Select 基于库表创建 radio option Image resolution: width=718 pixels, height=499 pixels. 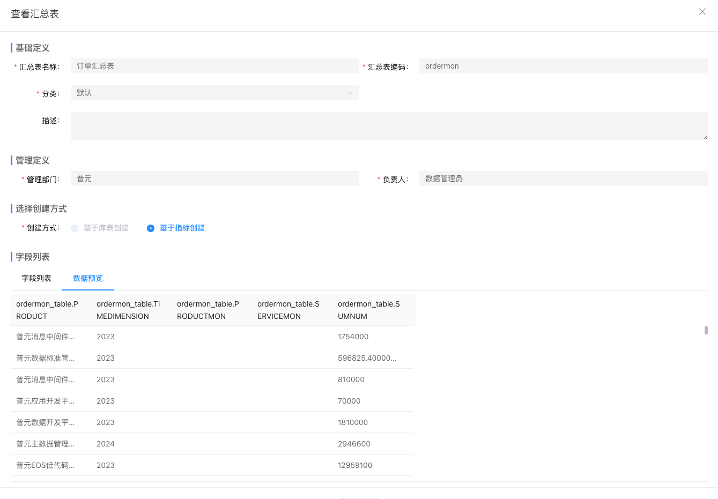tap(75, 228)
